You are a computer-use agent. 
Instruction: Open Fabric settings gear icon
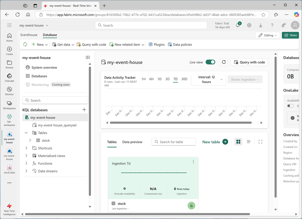point(249,25)
